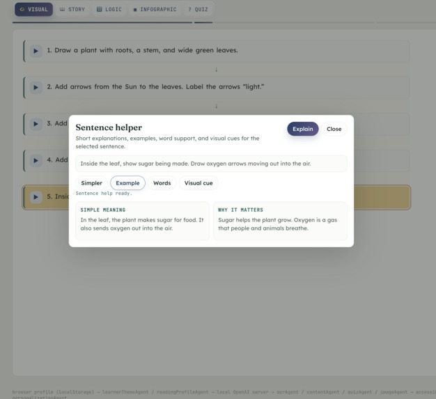Choose the Simpler option
This screenshot has width=436, height=399.
[x=91, y=183]
